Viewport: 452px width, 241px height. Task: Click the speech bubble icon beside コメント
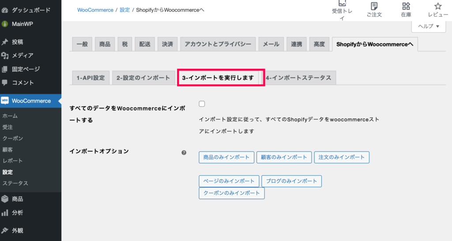pyautogui.click(x=4, y=82)
